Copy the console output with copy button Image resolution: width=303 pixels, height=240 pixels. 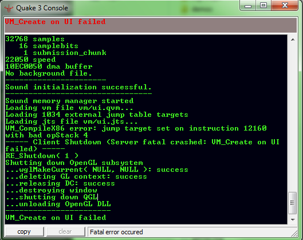(x=24, y=231)
